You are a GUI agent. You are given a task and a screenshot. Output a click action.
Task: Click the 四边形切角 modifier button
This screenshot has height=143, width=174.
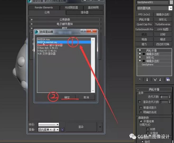tap(163, 44)
